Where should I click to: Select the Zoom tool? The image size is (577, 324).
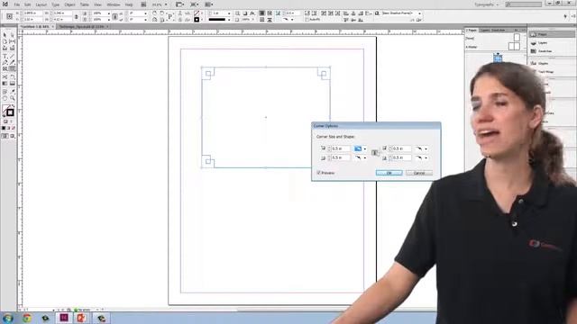coord(13,98)
